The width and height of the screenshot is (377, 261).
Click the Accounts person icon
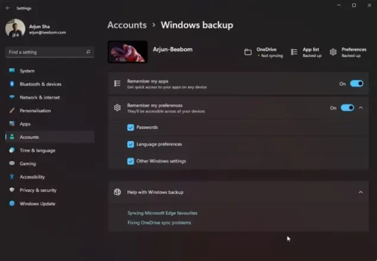(12, 137)
